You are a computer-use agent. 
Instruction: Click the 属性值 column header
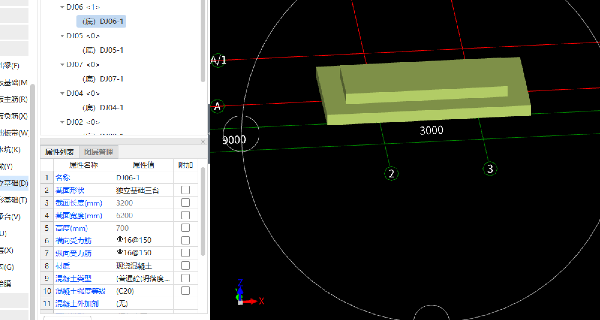click(144, 165)
